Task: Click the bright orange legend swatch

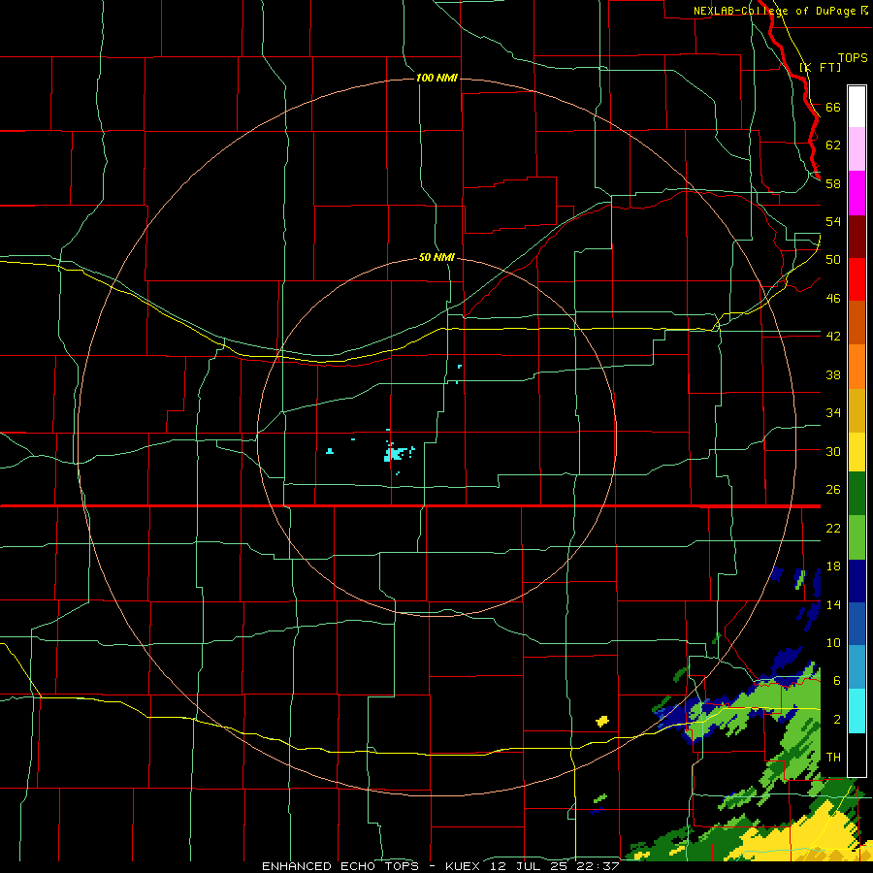Action: [857, 367]
